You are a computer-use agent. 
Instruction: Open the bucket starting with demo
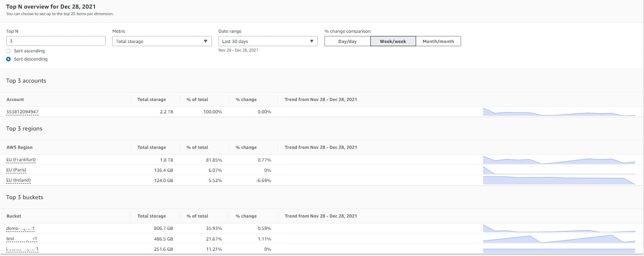pos(20,229)
